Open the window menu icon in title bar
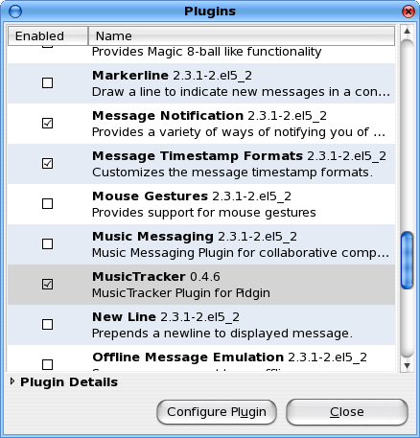420x438 pixels. click(15, 12)
